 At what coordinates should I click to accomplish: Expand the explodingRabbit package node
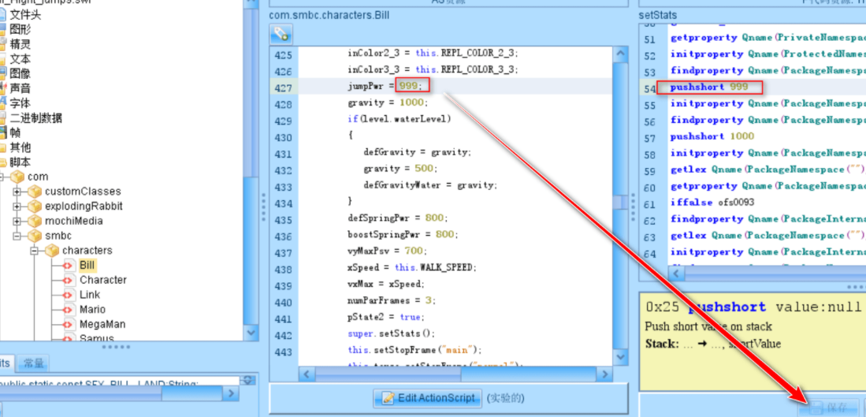pos(17,207)
